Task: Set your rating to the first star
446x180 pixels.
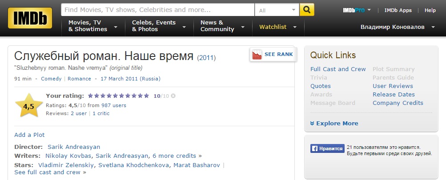Action: pos(90,96)
